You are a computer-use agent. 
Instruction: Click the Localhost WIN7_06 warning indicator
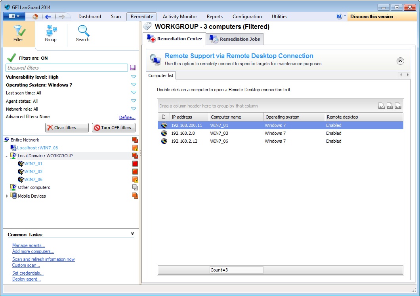click(x=135, y=148)
